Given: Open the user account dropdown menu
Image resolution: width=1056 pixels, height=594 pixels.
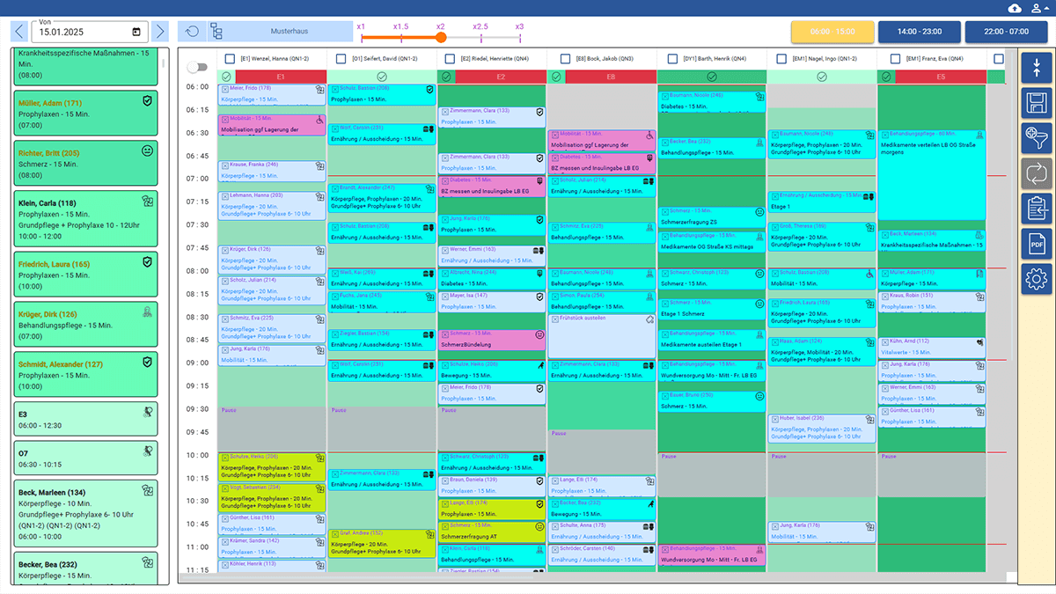Looking at the screenshot, I should pyautogui.click(x=1040, y=9).
